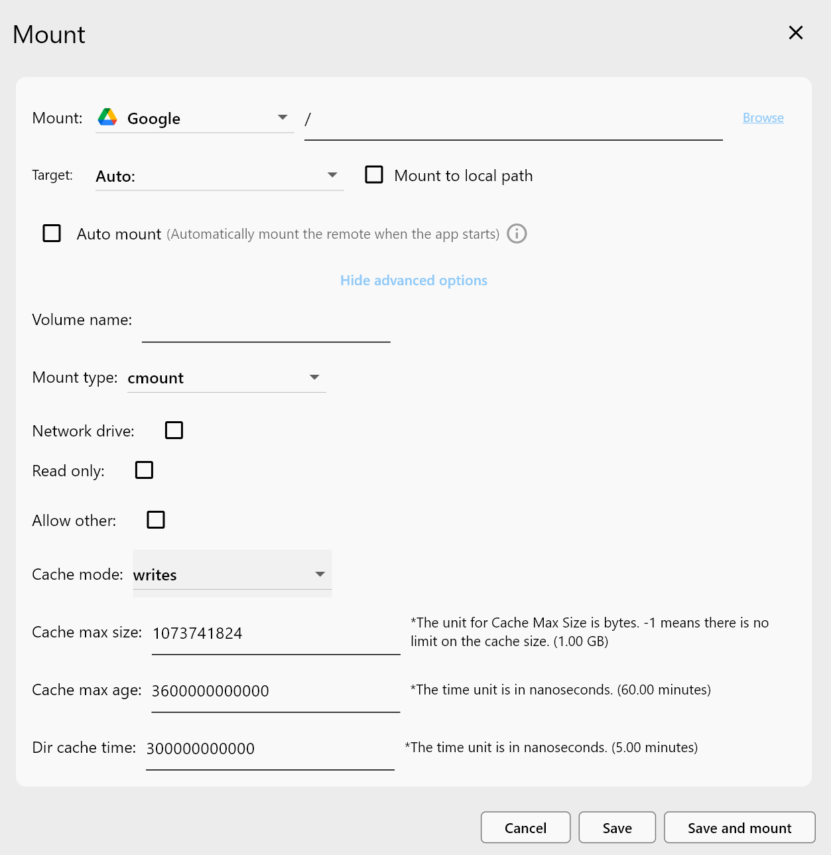Click the Dir cache time field
831x855 pixels.
(269, 748)
